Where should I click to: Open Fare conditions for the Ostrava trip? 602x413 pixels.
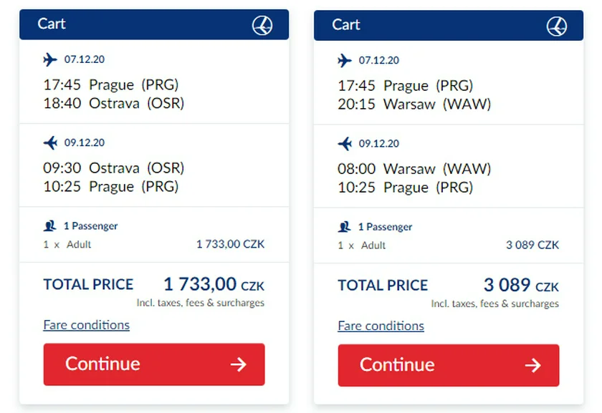[86, 325]
